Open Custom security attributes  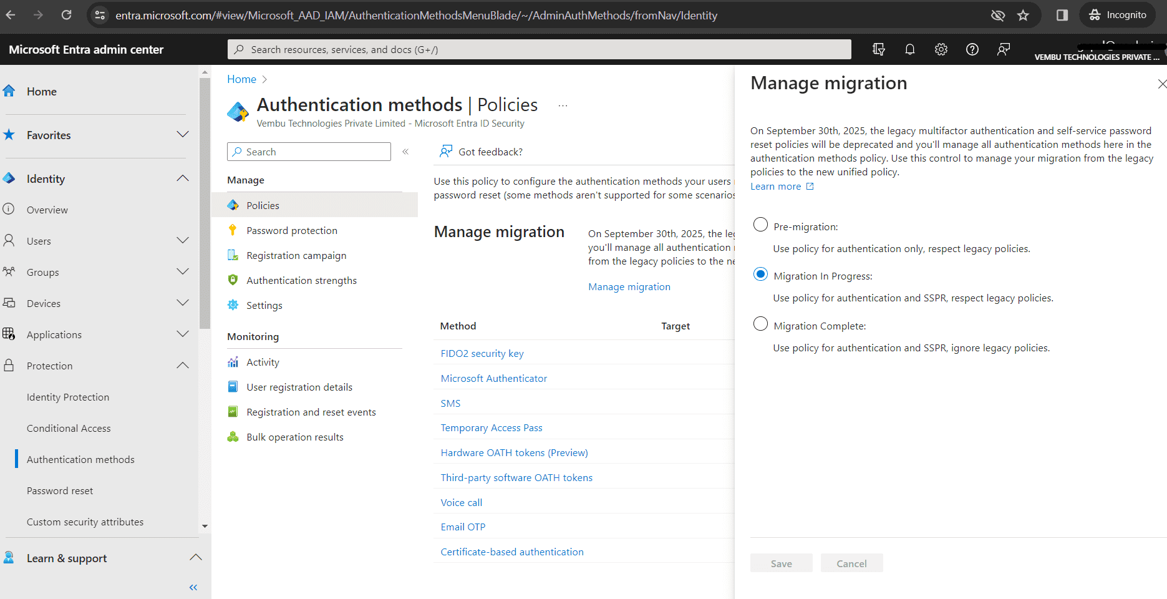click(85, 522)
